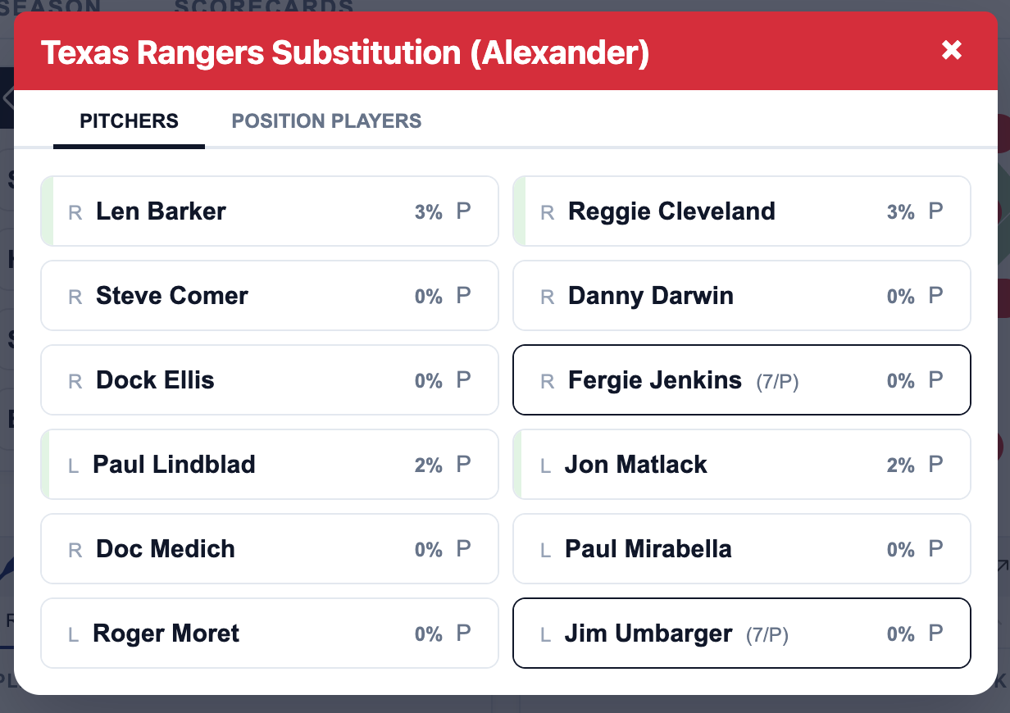This screenshot has height=713, width=1010.
Task: Open the P pitcher card for Len Barker
Action: point(463,211)
